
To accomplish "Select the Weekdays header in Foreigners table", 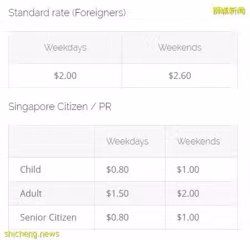I will coord(66,48).
